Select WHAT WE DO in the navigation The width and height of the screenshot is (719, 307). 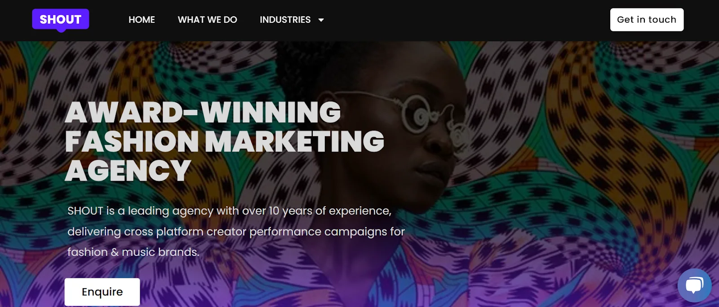(208, 20)
